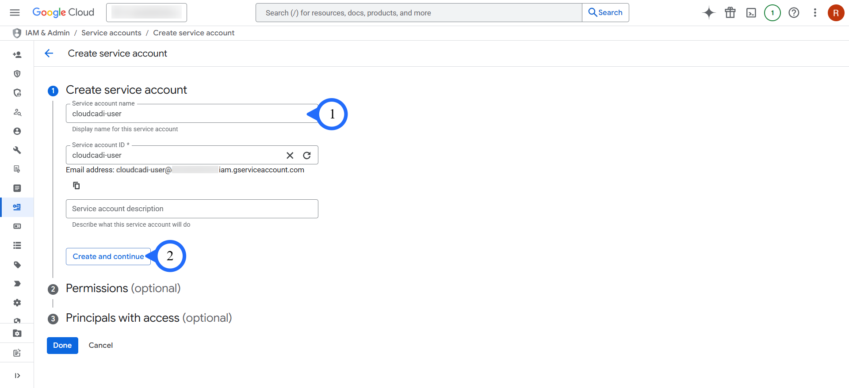
Task: Clear the Service account ID field
Action: (x=290, y=156)
